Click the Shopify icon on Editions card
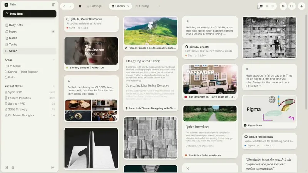The width and height of the screenshot is (308, 173). point(67,68)
